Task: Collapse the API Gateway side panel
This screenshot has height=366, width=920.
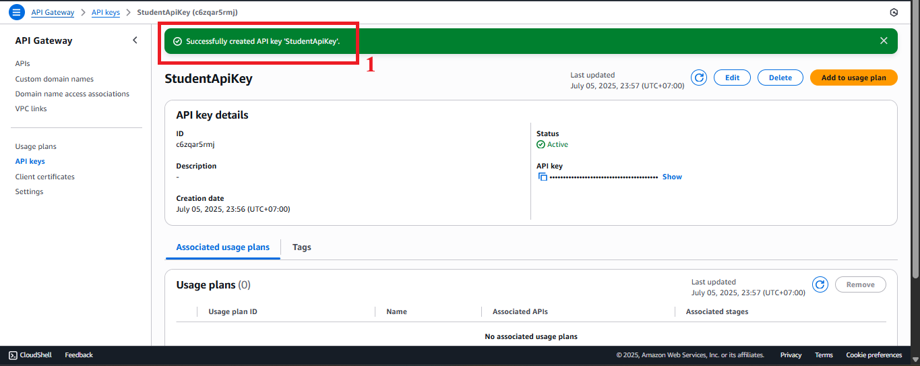Action: pos(135,40)
